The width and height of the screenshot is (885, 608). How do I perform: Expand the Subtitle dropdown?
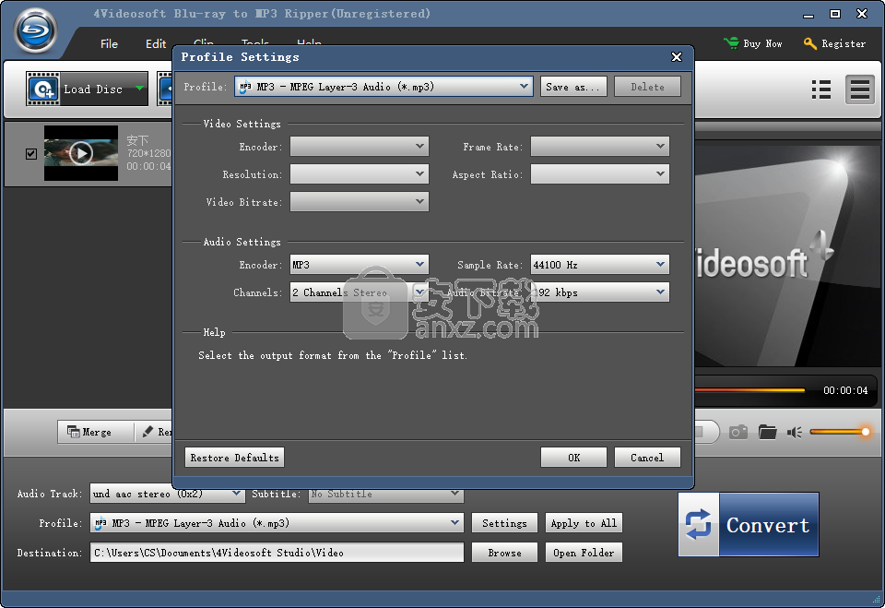click(454, 494)
